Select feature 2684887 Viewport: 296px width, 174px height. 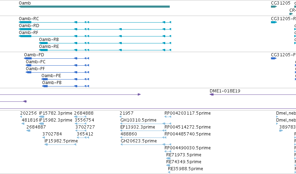[28, 131]
